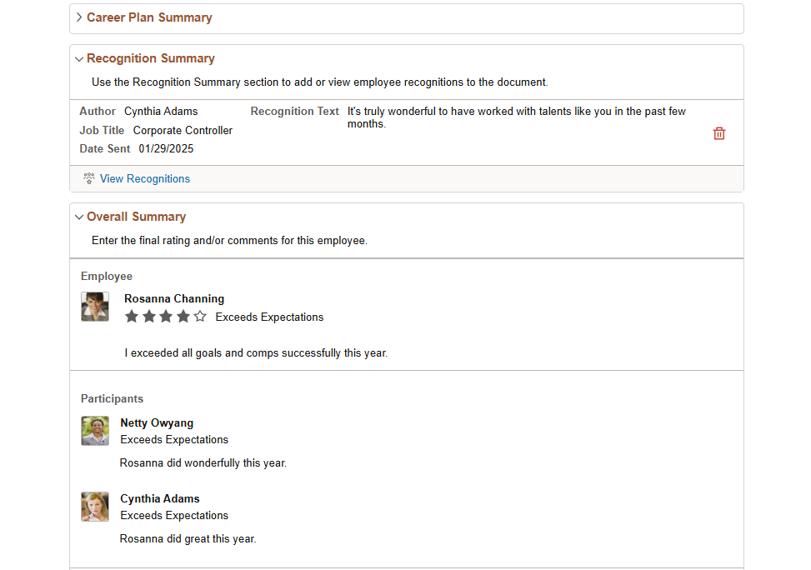Collapse the Overall Summary section

click(x=79, y=217)
